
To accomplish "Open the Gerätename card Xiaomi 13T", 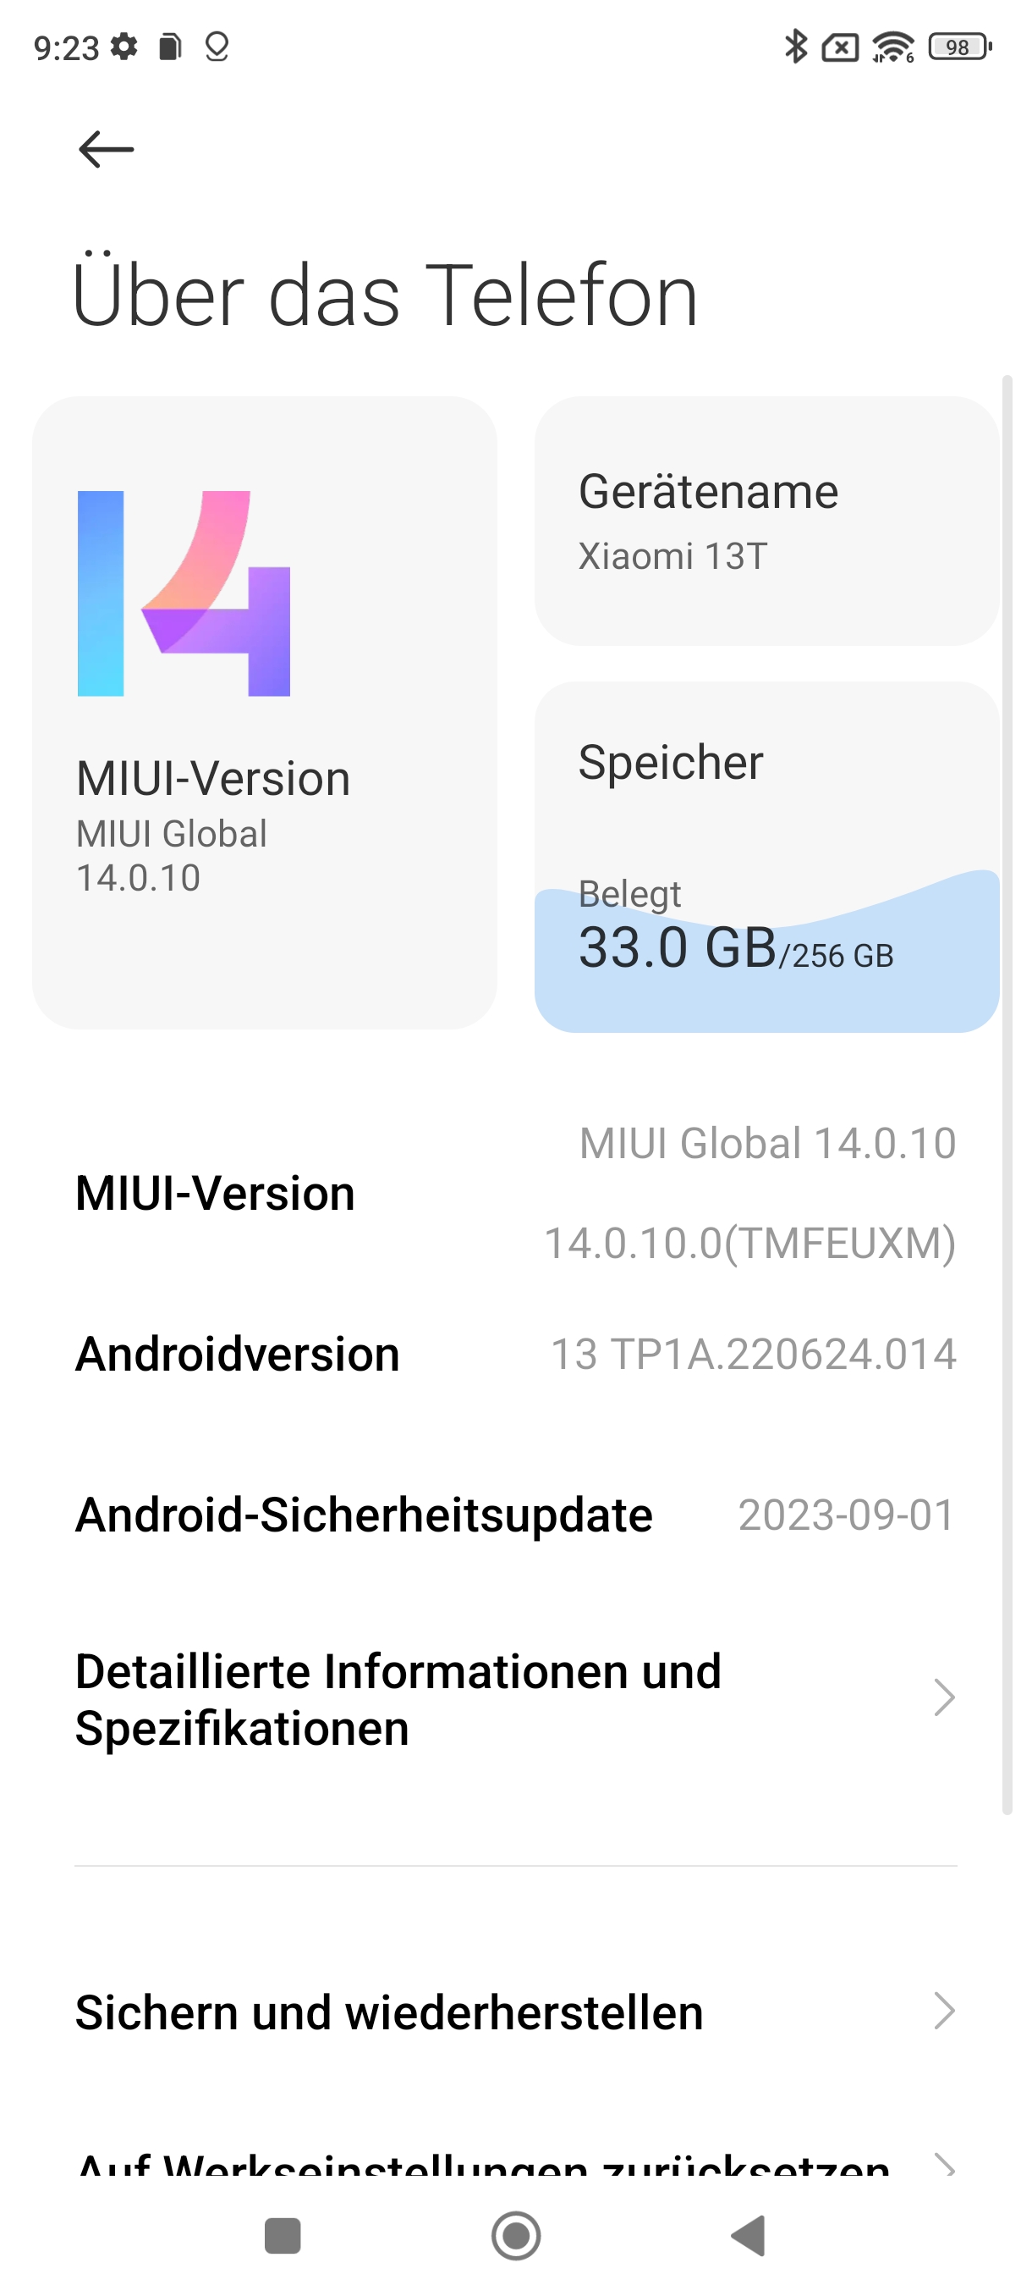I will [x=766, y=522].
